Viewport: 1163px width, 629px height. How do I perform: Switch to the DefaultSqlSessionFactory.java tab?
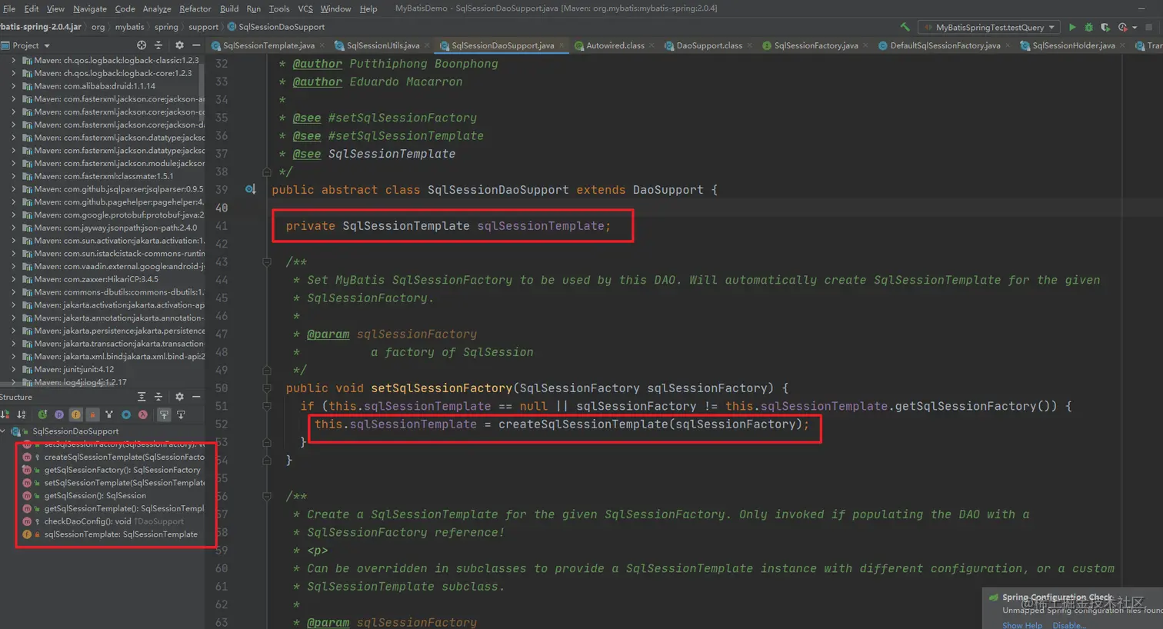click(945, 45)
